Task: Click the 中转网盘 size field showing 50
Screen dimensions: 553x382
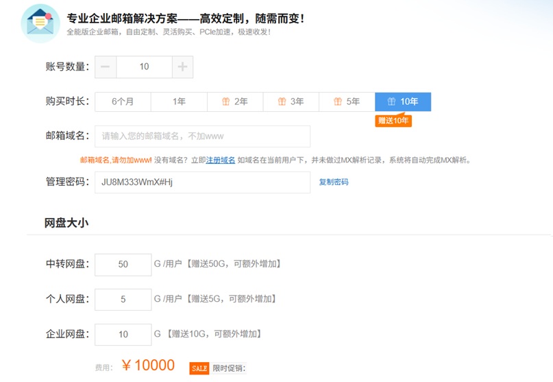Action: [x=123, y=265]
